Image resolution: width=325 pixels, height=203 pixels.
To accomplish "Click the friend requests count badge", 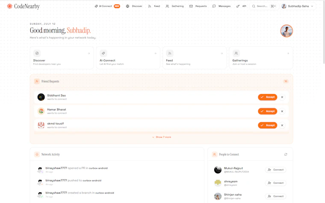I will point(286,81).
